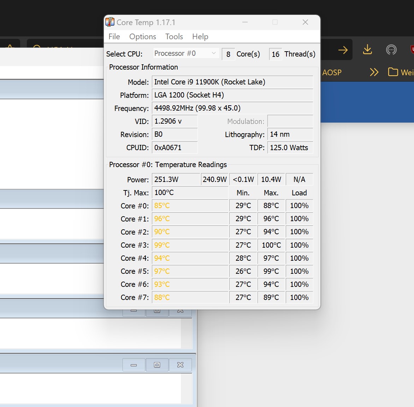Close the Core Temp window
Screen dimensions: 414x407
[x=305, y=22]
